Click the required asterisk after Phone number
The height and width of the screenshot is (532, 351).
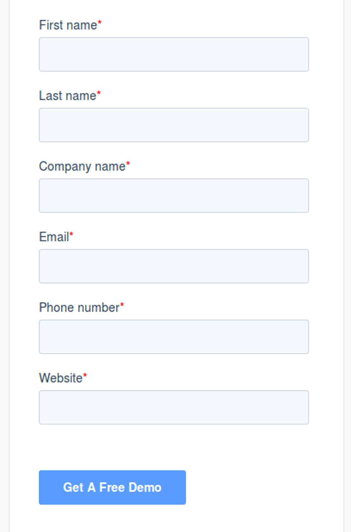pos(122,305)
